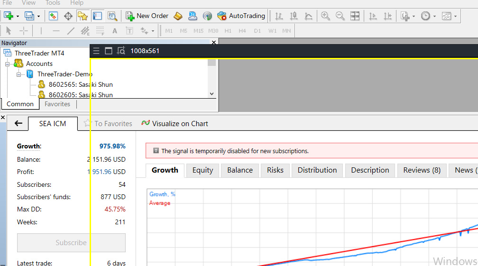Image resolution: width=478 pixels, height=266 pixels.
Task: Toggle the Terminal window icon
Action: 98,16
